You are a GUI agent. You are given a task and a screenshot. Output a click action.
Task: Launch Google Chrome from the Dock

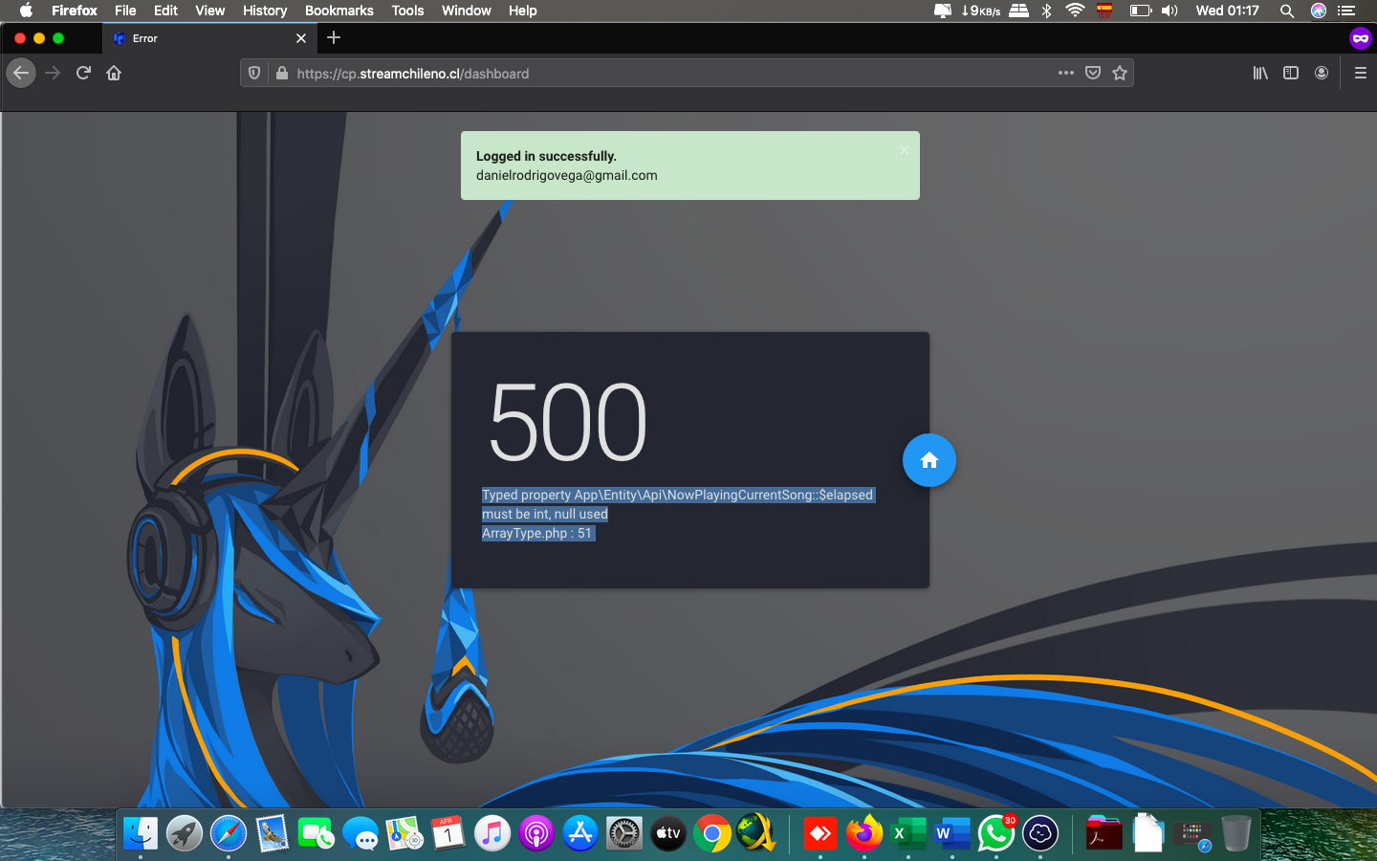click(712, 833)
